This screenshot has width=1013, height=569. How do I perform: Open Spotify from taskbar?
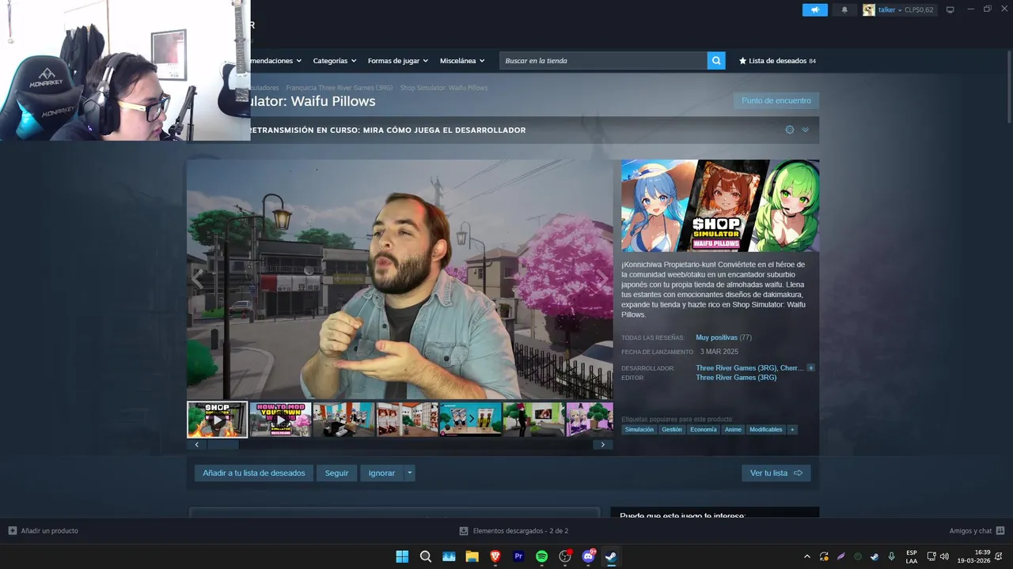(541, 556)
